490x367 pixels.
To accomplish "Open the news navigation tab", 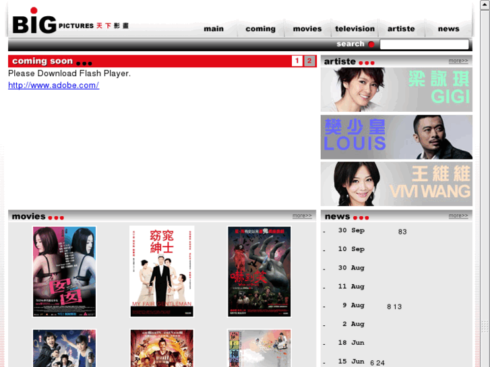I will tap(448, 29).
